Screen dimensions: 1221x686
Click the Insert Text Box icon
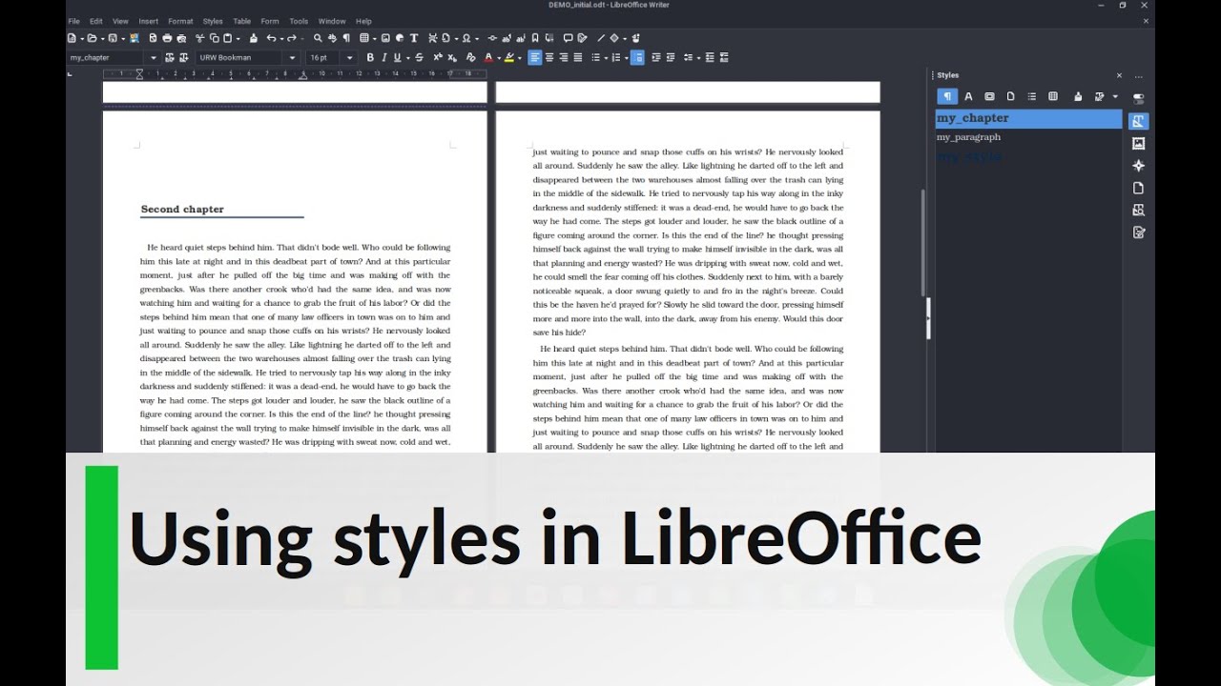coord(413,38)
